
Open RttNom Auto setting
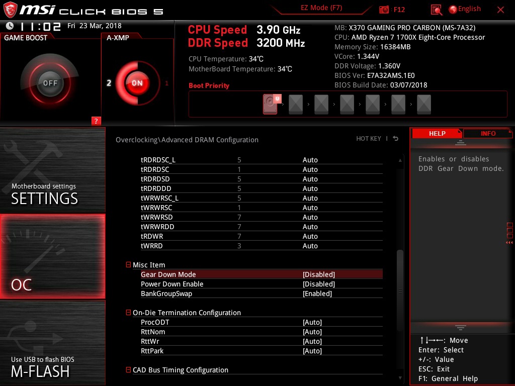[312, 332]
